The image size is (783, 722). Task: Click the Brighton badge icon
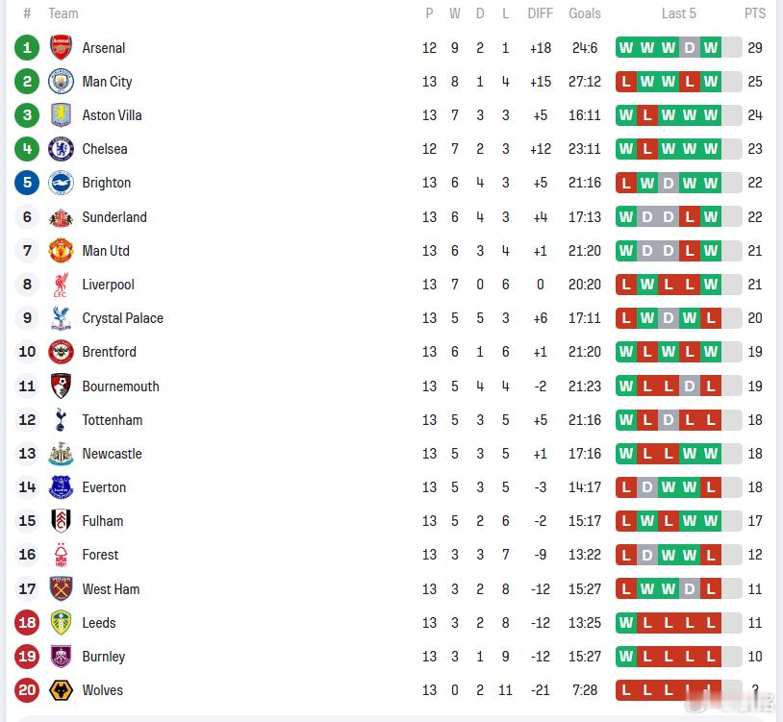point(61,183)
